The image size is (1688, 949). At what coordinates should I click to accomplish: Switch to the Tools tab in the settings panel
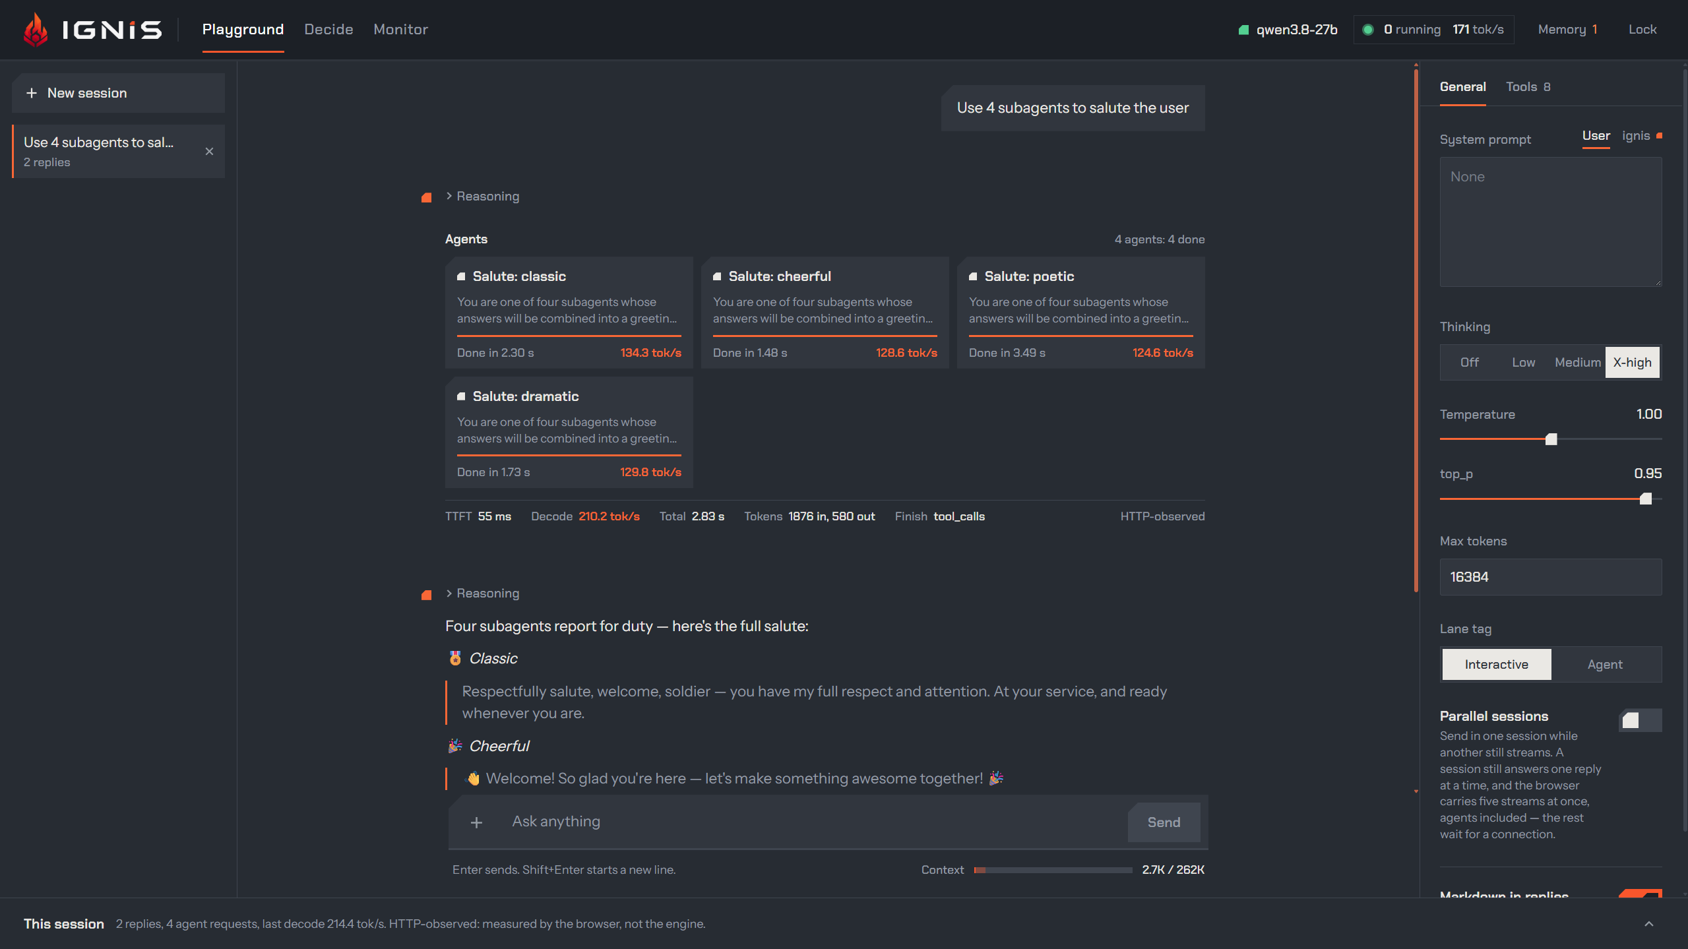tap(1528, 86)
